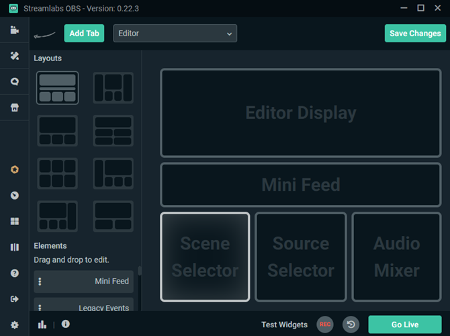This screenshot has width=450, height=336.
Task: Click the Source Selector slot
Action: click(301, 257)
